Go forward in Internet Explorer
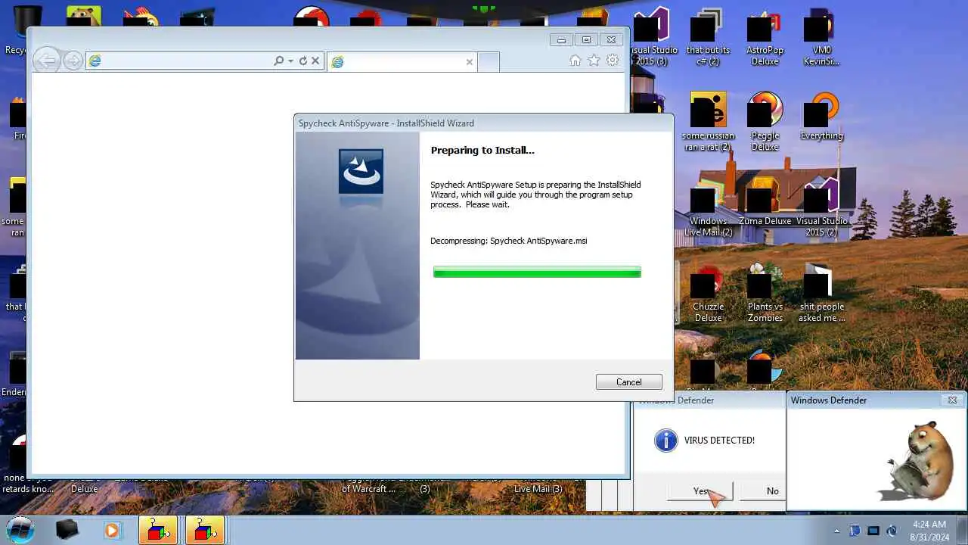 click(73, 61)
